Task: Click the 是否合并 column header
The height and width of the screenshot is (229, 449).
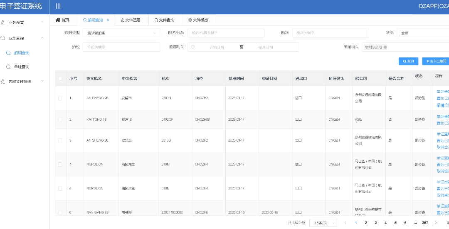Action: pyautogui.click(x=396, y=79)
